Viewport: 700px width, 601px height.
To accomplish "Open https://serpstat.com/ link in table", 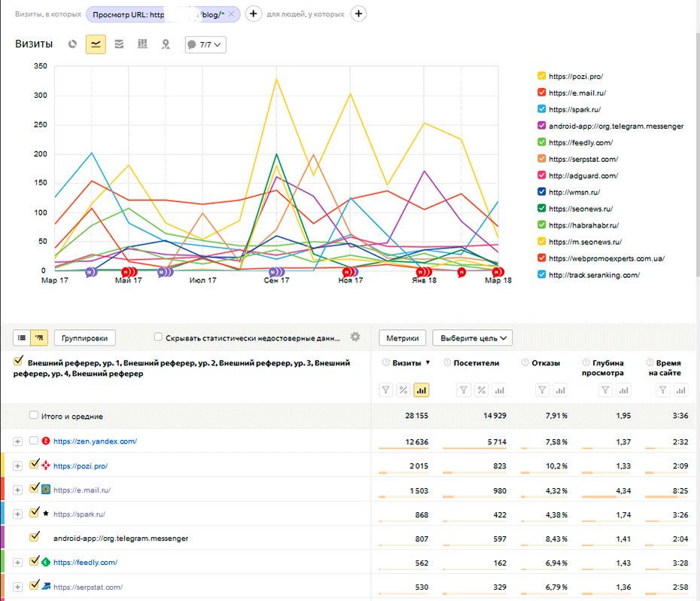I will [x=88, y=587].
